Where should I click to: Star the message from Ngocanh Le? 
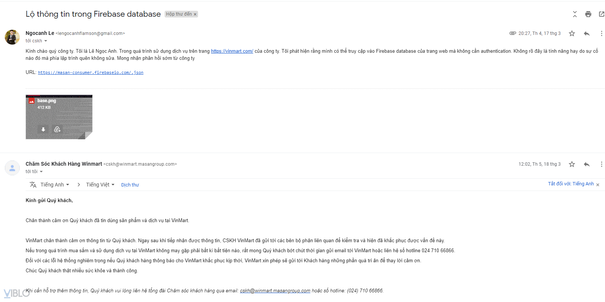coord(572,33)
